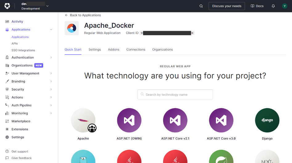Switch to the Quick Start tab

(x=73, y=49)
